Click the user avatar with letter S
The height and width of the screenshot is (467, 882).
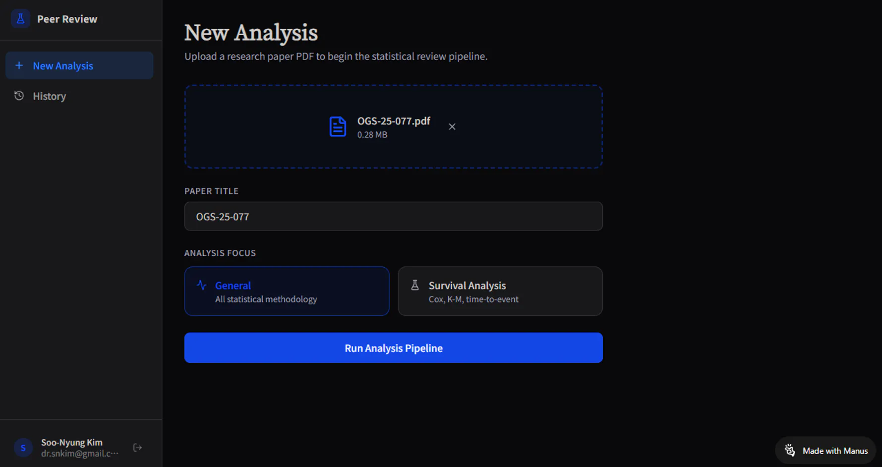23,448
